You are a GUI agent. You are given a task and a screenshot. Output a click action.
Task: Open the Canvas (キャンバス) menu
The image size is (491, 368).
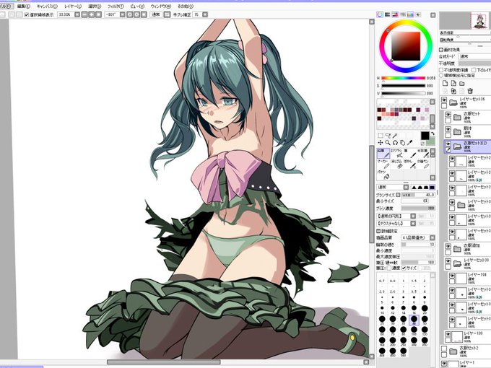[x=47, y=6]
